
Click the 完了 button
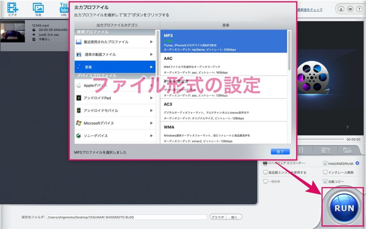280,152
